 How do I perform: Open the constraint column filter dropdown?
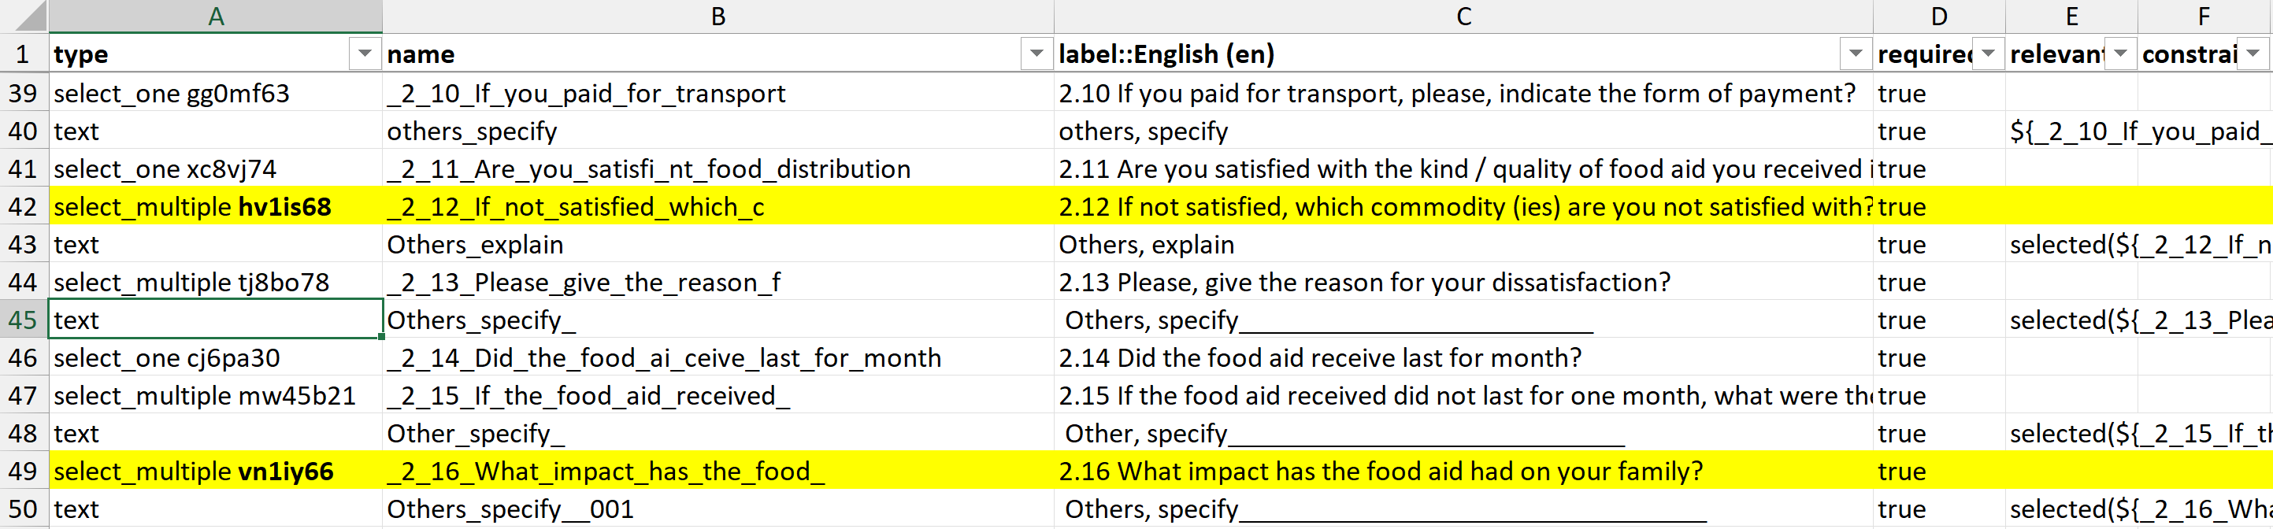pos(2253,54)
